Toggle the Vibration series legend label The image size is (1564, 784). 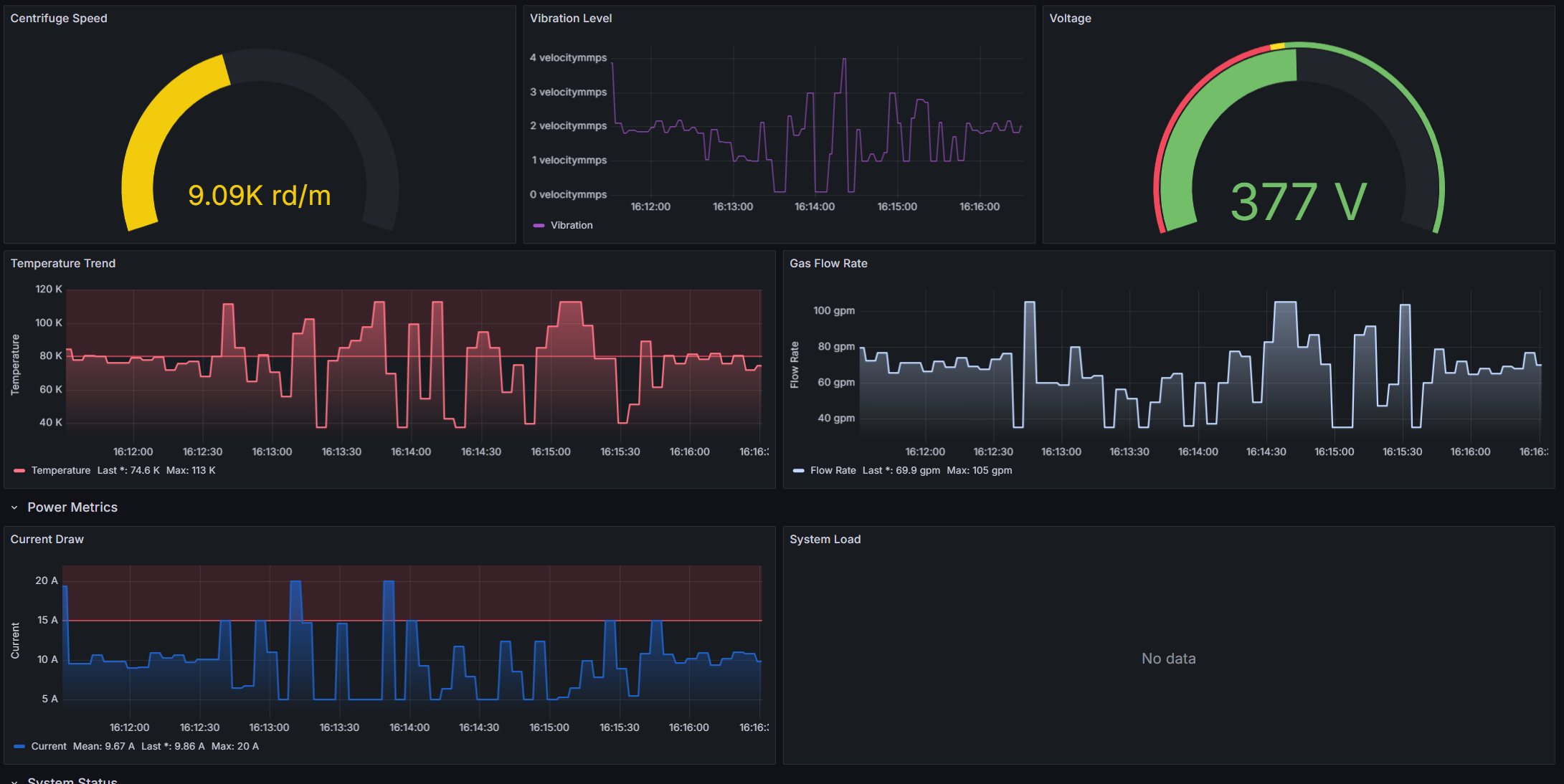point(572,225)
